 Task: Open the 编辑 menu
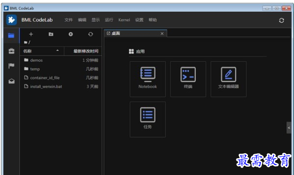[82, 20]
